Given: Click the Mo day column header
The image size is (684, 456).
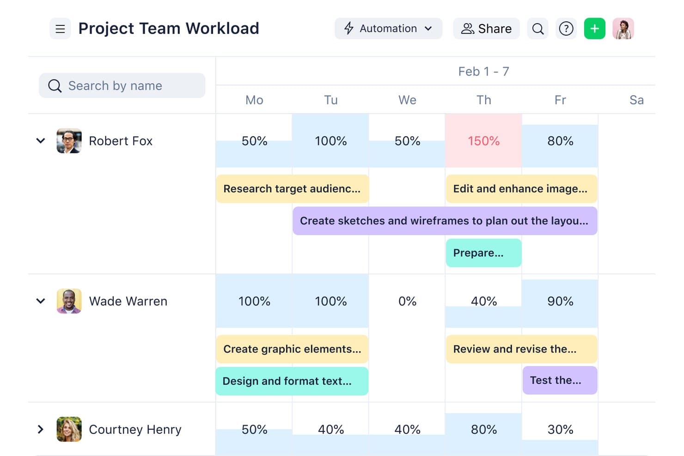Looking at the screenshot, I should 254,100.
